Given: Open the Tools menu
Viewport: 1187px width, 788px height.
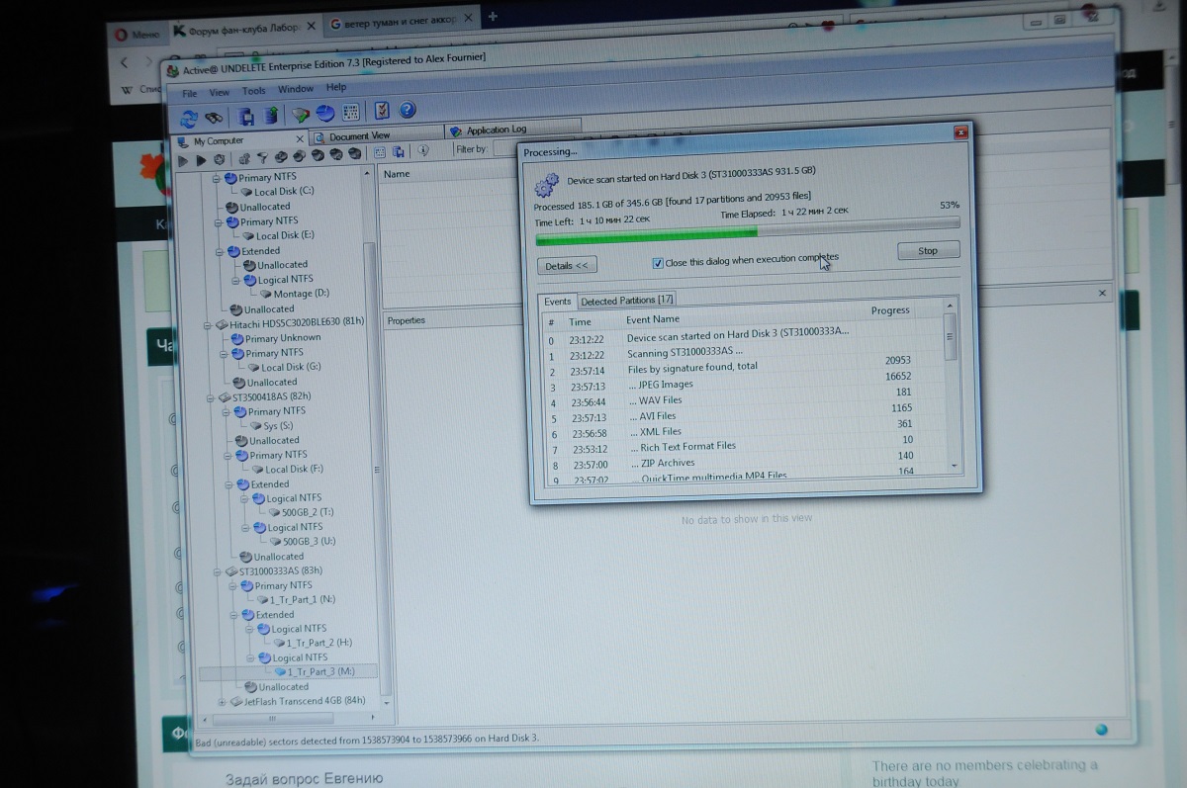Looking at the screenshot, I should [x=254, y=91].
